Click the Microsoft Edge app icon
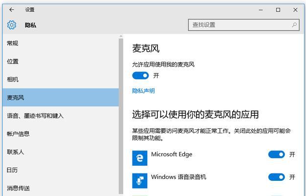The height and width of the screenshot is (196, 306). [x=140, y=158]
